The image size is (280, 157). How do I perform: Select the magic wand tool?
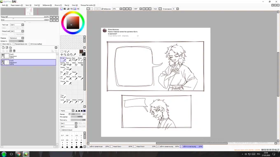click(x=68, y=52)
